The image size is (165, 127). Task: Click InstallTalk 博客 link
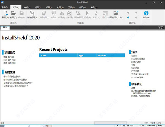pyautogui.click(x=137, y=77)
